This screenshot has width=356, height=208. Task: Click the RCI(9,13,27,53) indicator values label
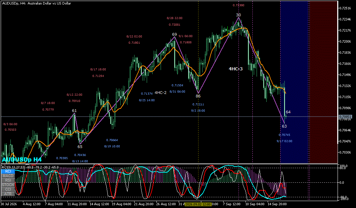30,167
